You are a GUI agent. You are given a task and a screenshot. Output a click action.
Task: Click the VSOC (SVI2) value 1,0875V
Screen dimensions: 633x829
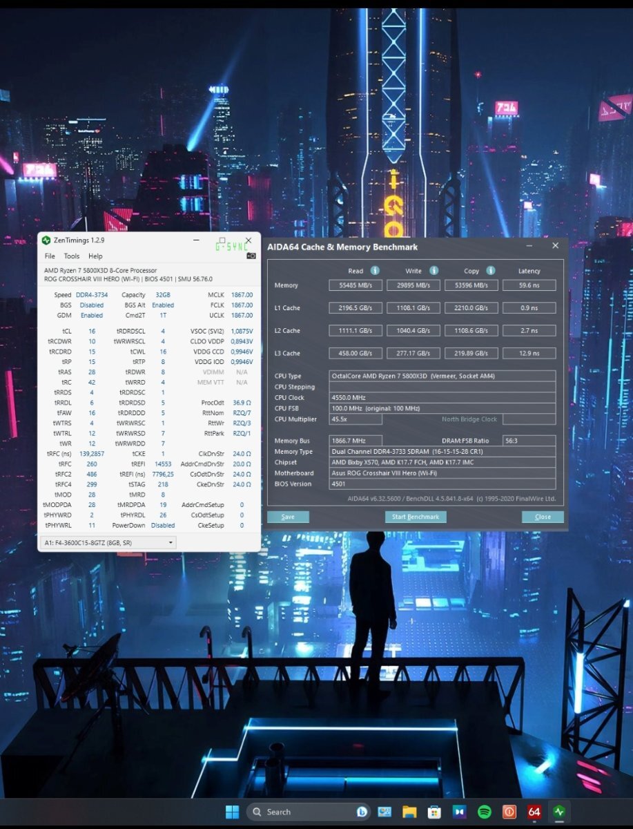pyautogui.click(x=242, y=332)
